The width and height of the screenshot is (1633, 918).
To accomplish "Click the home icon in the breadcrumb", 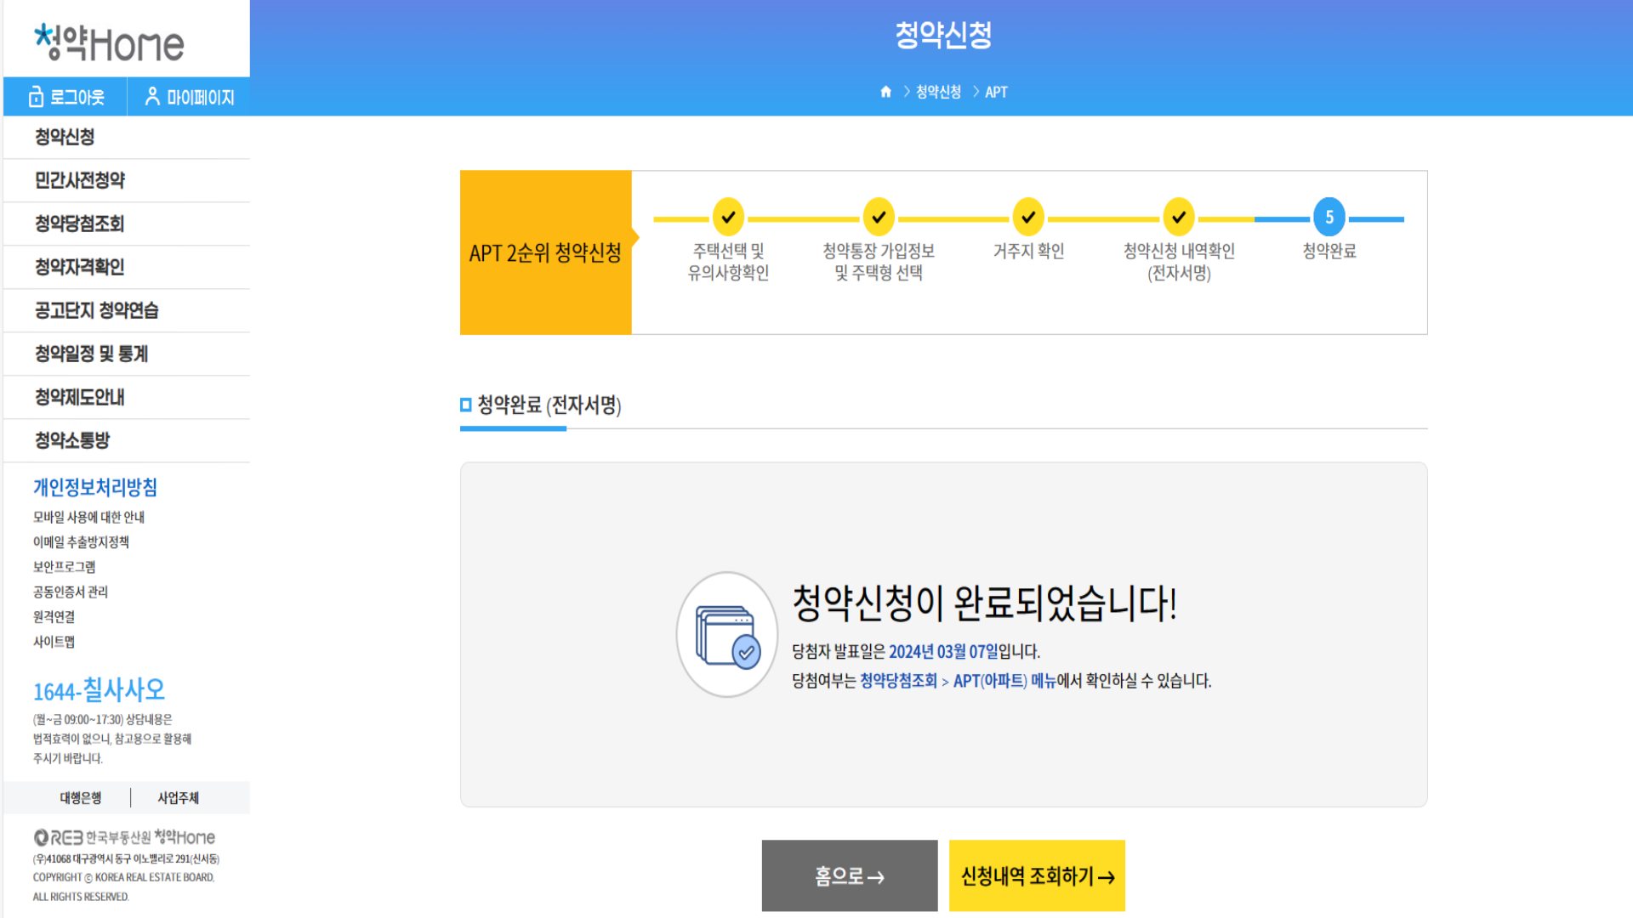I will [x=885, y=92].
